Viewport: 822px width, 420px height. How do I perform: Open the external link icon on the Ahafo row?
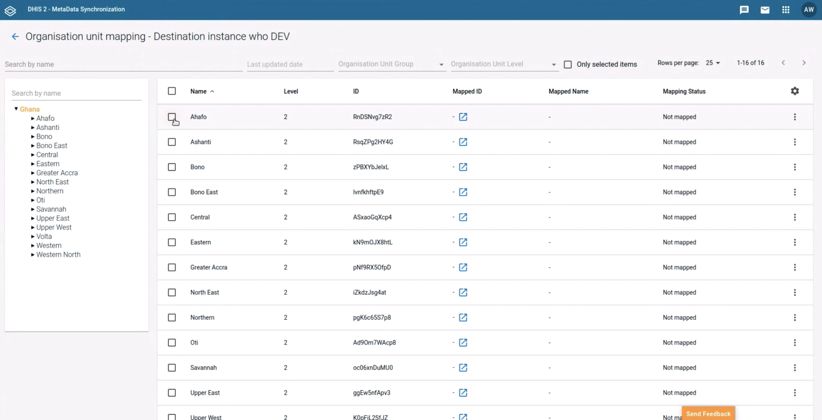point(463,117)
